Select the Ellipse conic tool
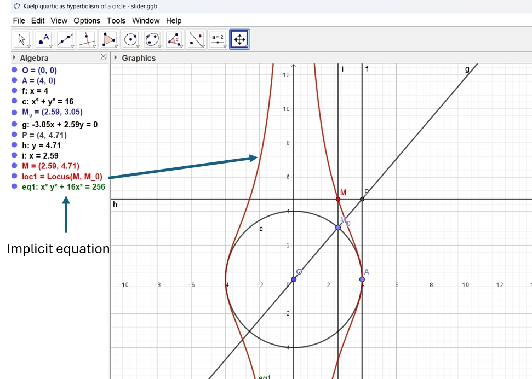This screenshot has height=379, width=532. point(152,39)
